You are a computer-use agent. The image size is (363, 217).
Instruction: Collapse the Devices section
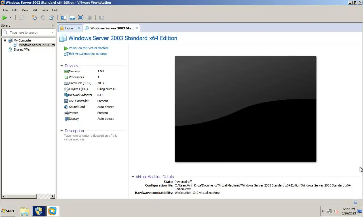[x=62, y=66]
